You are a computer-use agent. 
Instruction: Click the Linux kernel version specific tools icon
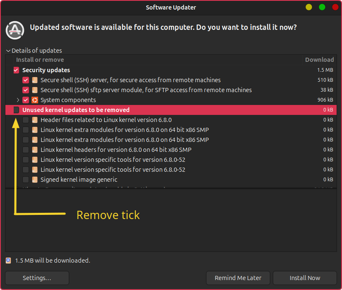click(34, 159)
